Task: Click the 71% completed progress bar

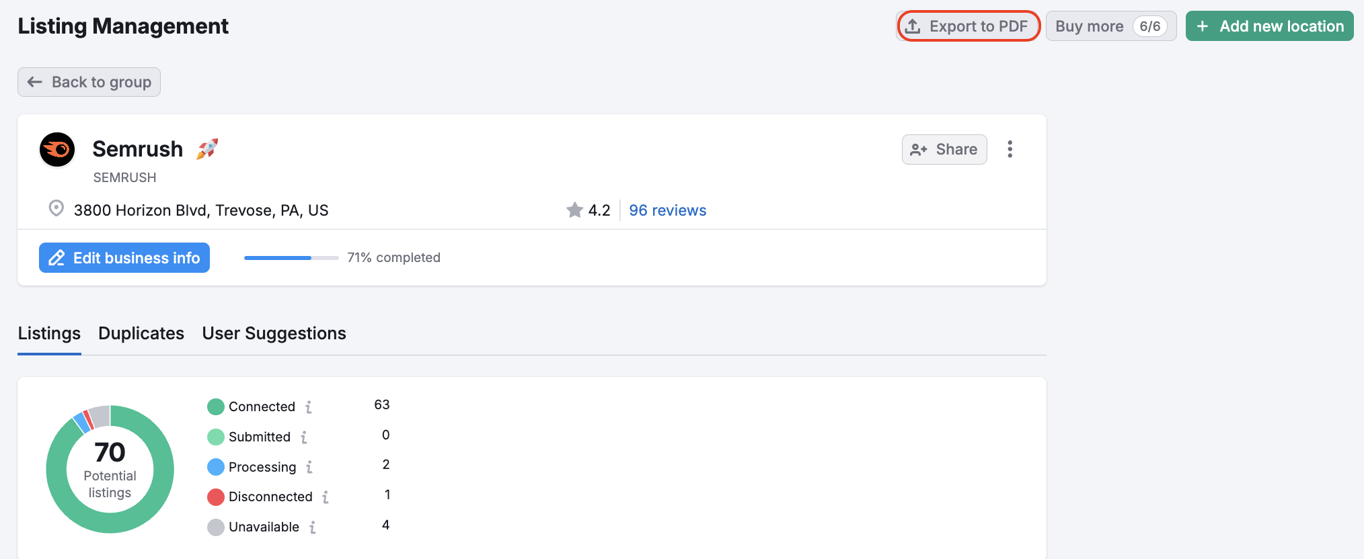Action: [291, 258]
